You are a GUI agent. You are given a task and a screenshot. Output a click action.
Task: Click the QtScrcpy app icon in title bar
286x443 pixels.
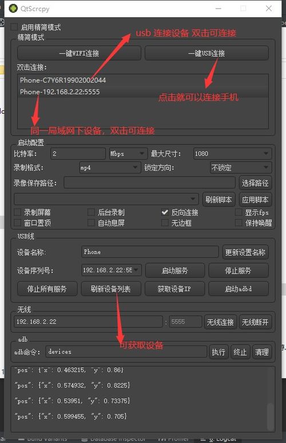(13, 9)
